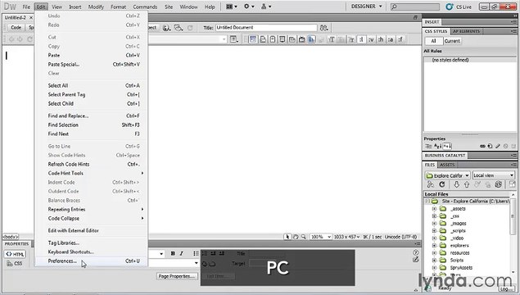Click the Put files up-arrow icon
The width and height of the screenshot is (520, 295).
pos(467,184)
